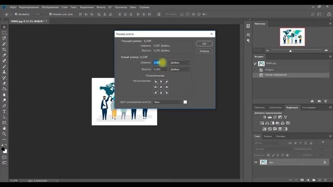Create new snapshot in History panel
Viewport: 333px width, 187px height.
(x=319, y=101)
